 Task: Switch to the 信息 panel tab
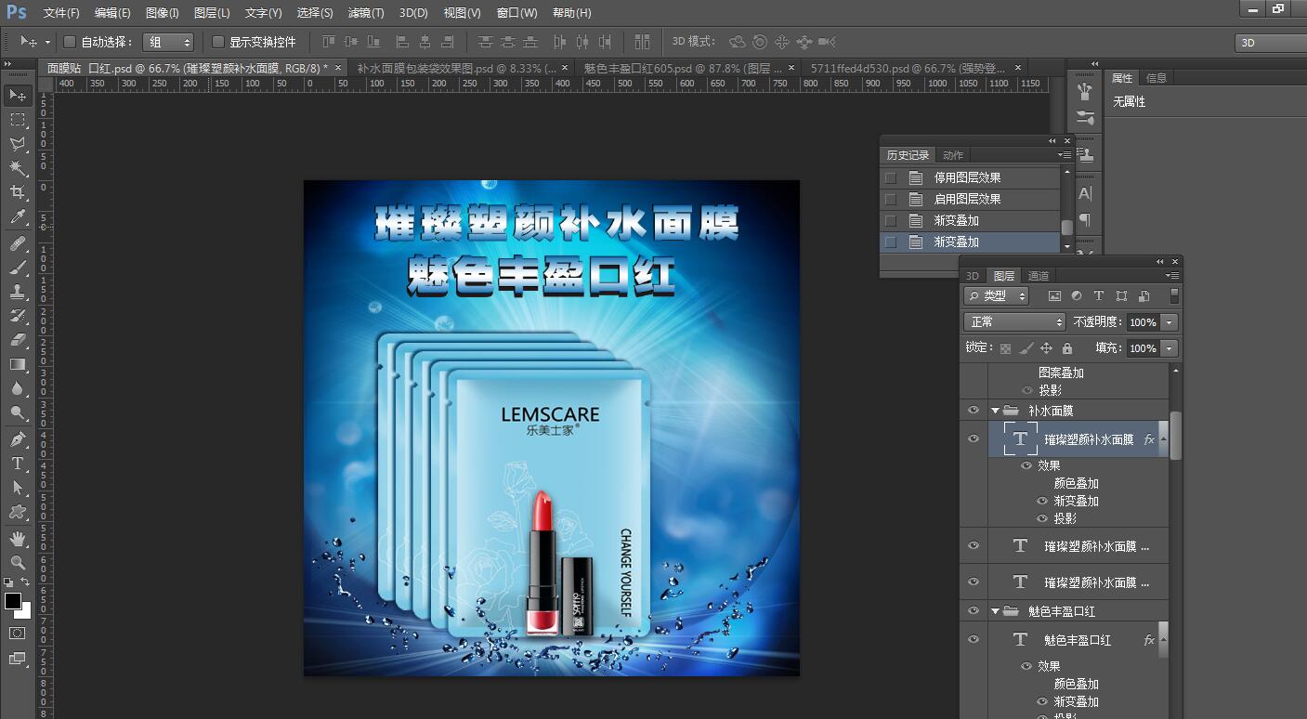click(1156, 78)
